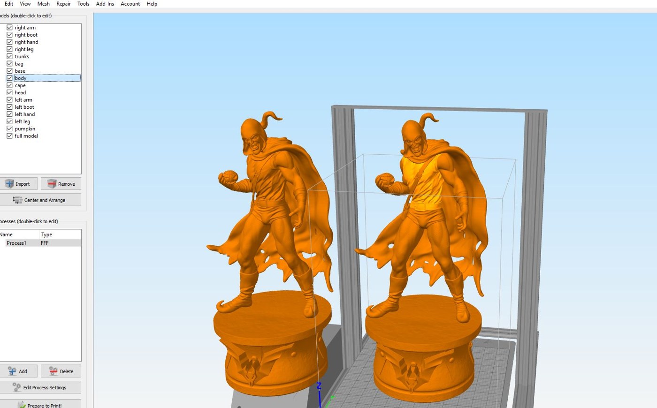Toggle the right leg checkbox
The width and height of the screenshot is (657, 408).
9,49
